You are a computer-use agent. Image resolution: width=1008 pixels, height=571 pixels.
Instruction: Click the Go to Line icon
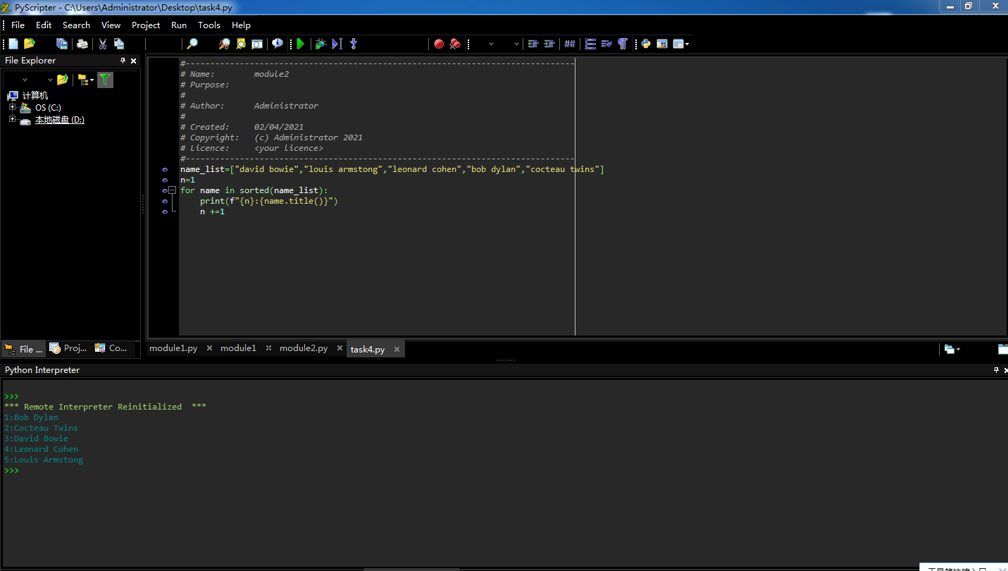pos(257,44)
